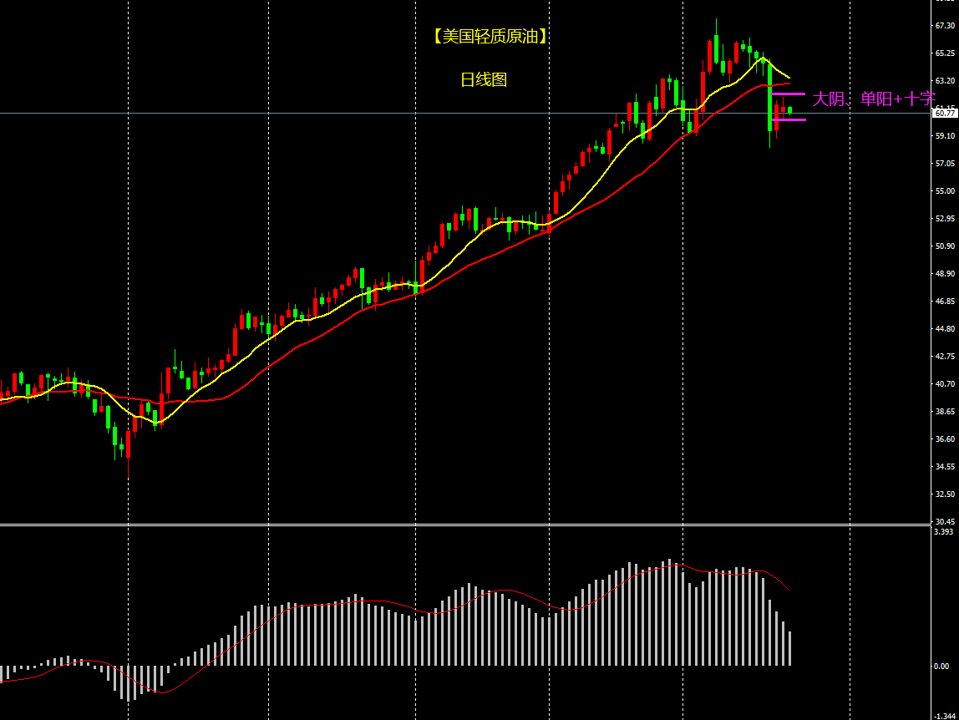Click the 【美国轻质原油】 chart title

pos(490,36)
